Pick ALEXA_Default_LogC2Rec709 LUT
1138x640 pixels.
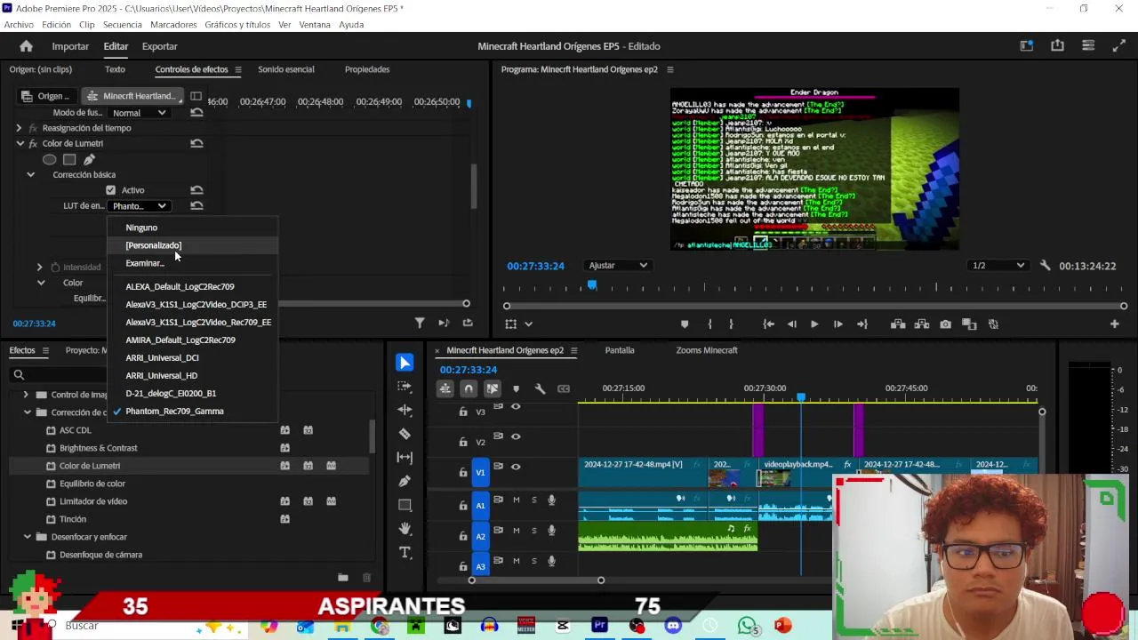pyautogui.click(x=180, y=287)
